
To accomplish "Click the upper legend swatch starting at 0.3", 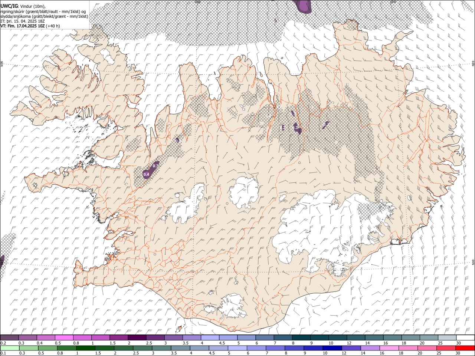I will (28, 337).
